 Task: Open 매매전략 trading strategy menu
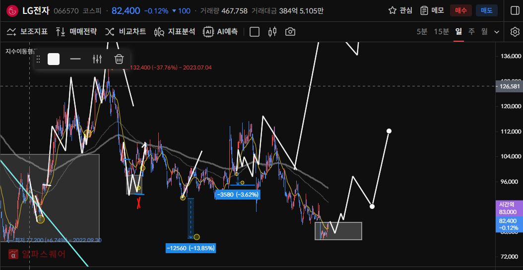(x=76, y=32)
